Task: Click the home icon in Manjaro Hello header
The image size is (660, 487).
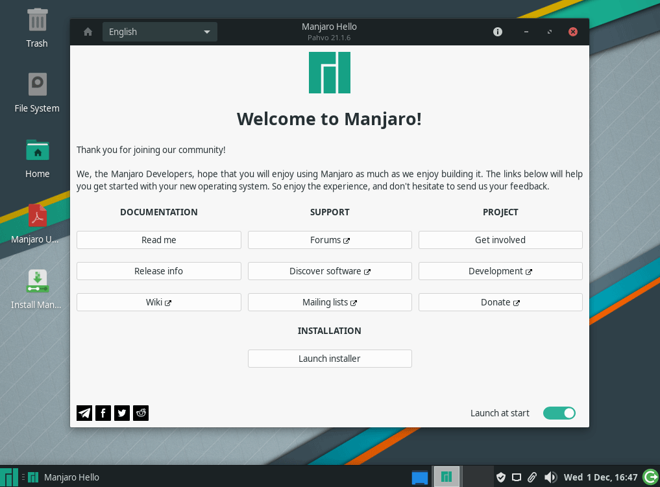Action: (88, 32)
